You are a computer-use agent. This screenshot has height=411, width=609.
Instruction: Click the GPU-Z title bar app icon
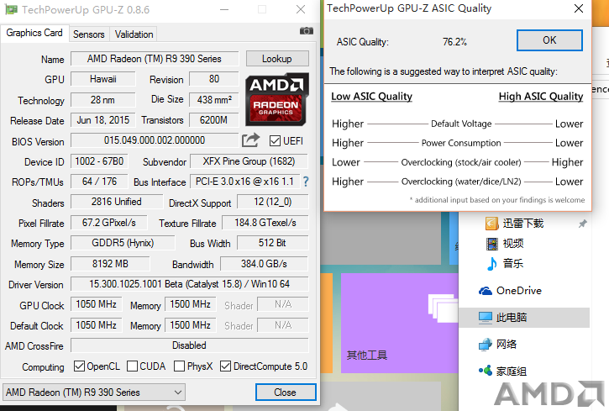(x=11, y=9)
